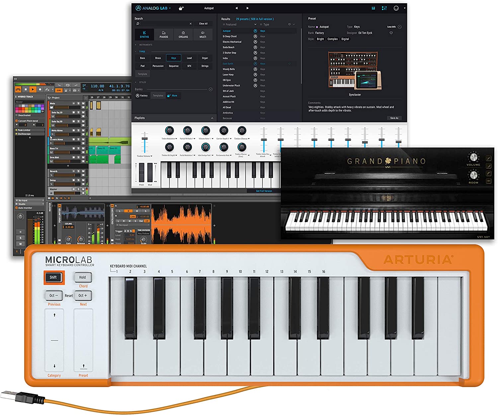
Task: Click Less Info to collapse preset details
Action: 391,27
